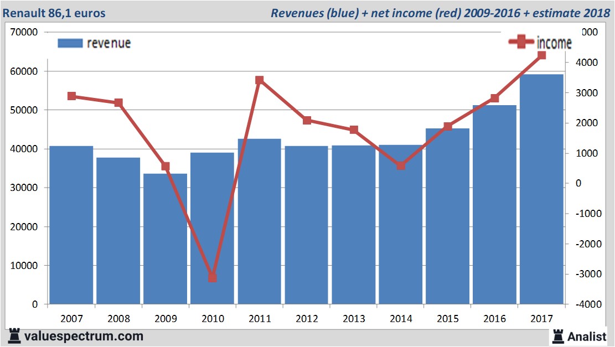This screenshot has width=615, height=347.
Task: Click the 2007 income data point
Action: point(71,96)
